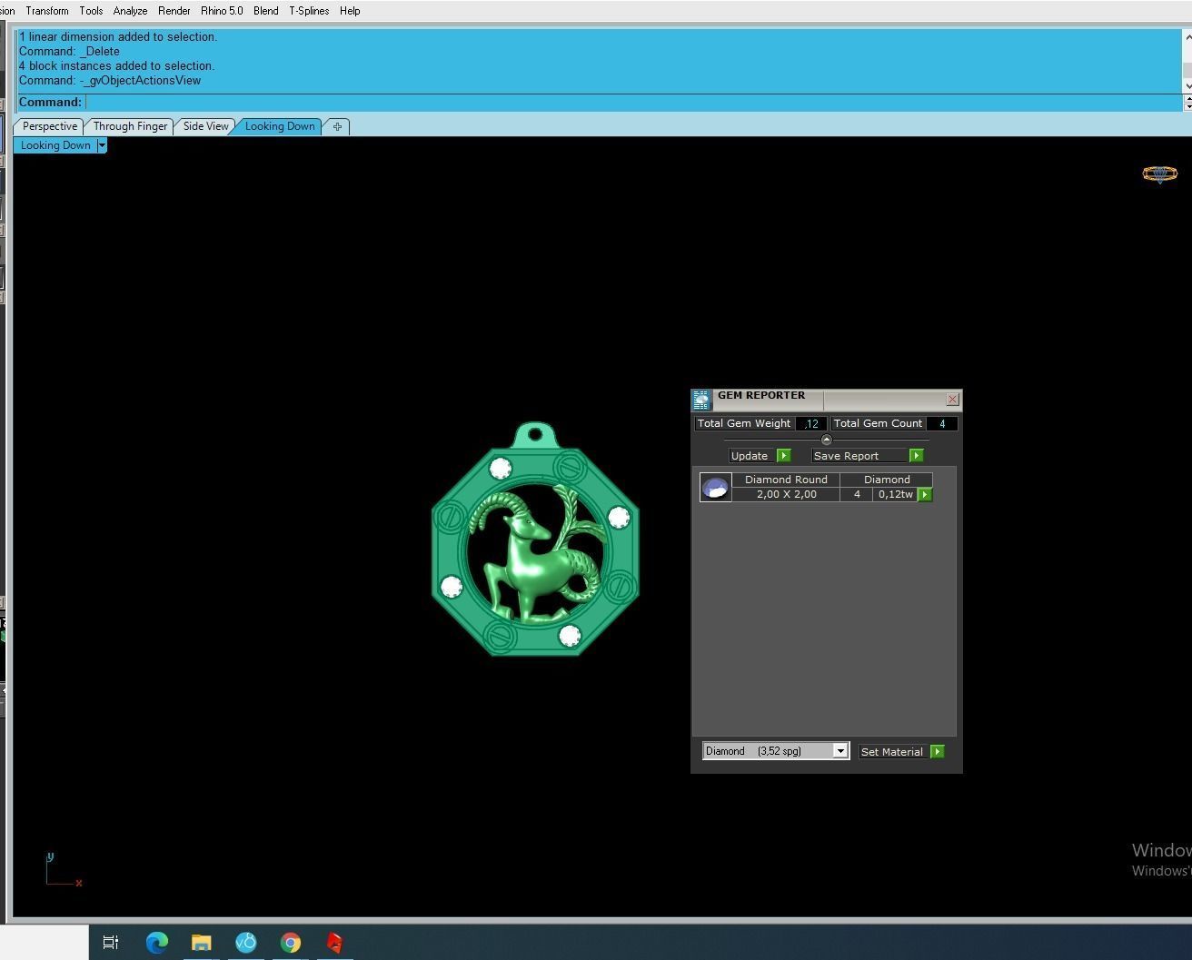Switch to the Perspective viewport tab

(x=50, y=126)
